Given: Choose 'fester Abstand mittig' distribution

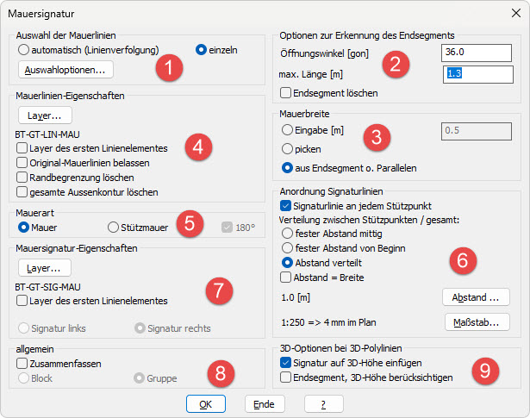Looking at the screenshot, I should pos(287,233).
